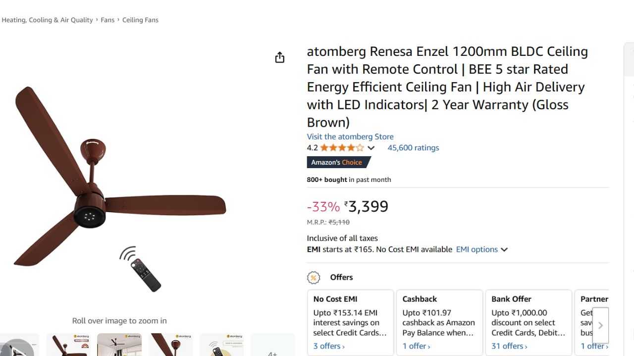The image size is (634, 356).
Task: Click the share icon above the product image
Action: (x=280, y=58)
